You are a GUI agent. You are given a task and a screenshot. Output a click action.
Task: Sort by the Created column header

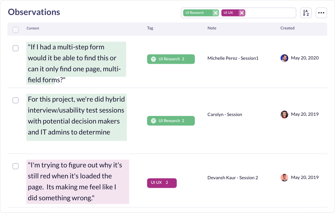[x=287, y=28]
